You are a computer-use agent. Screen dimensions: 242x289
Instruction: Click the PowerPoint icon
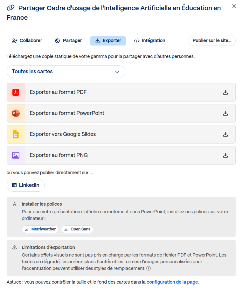(x=16, y=113)
